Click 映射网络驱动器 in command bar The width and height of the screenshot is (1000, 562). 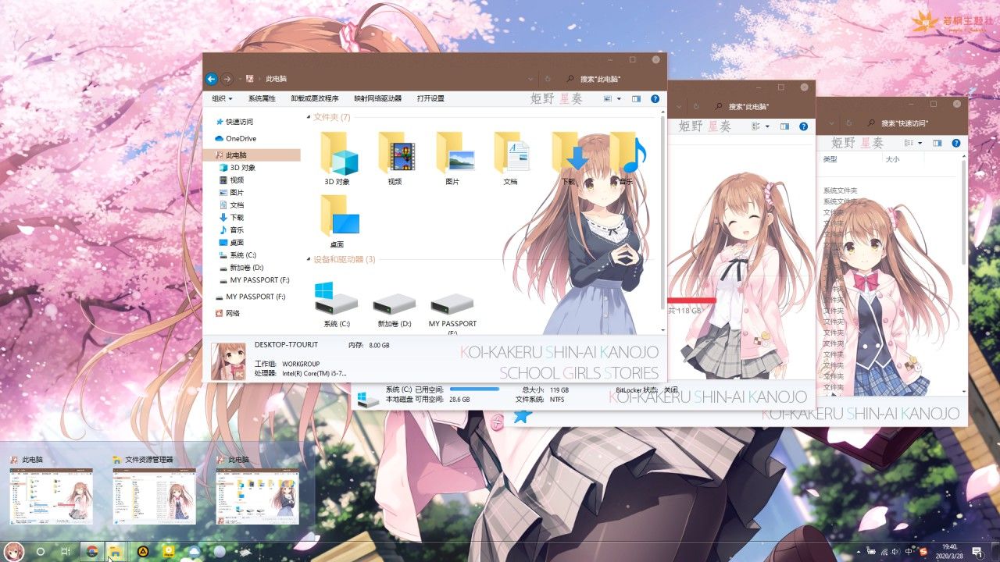coord(377,99)
